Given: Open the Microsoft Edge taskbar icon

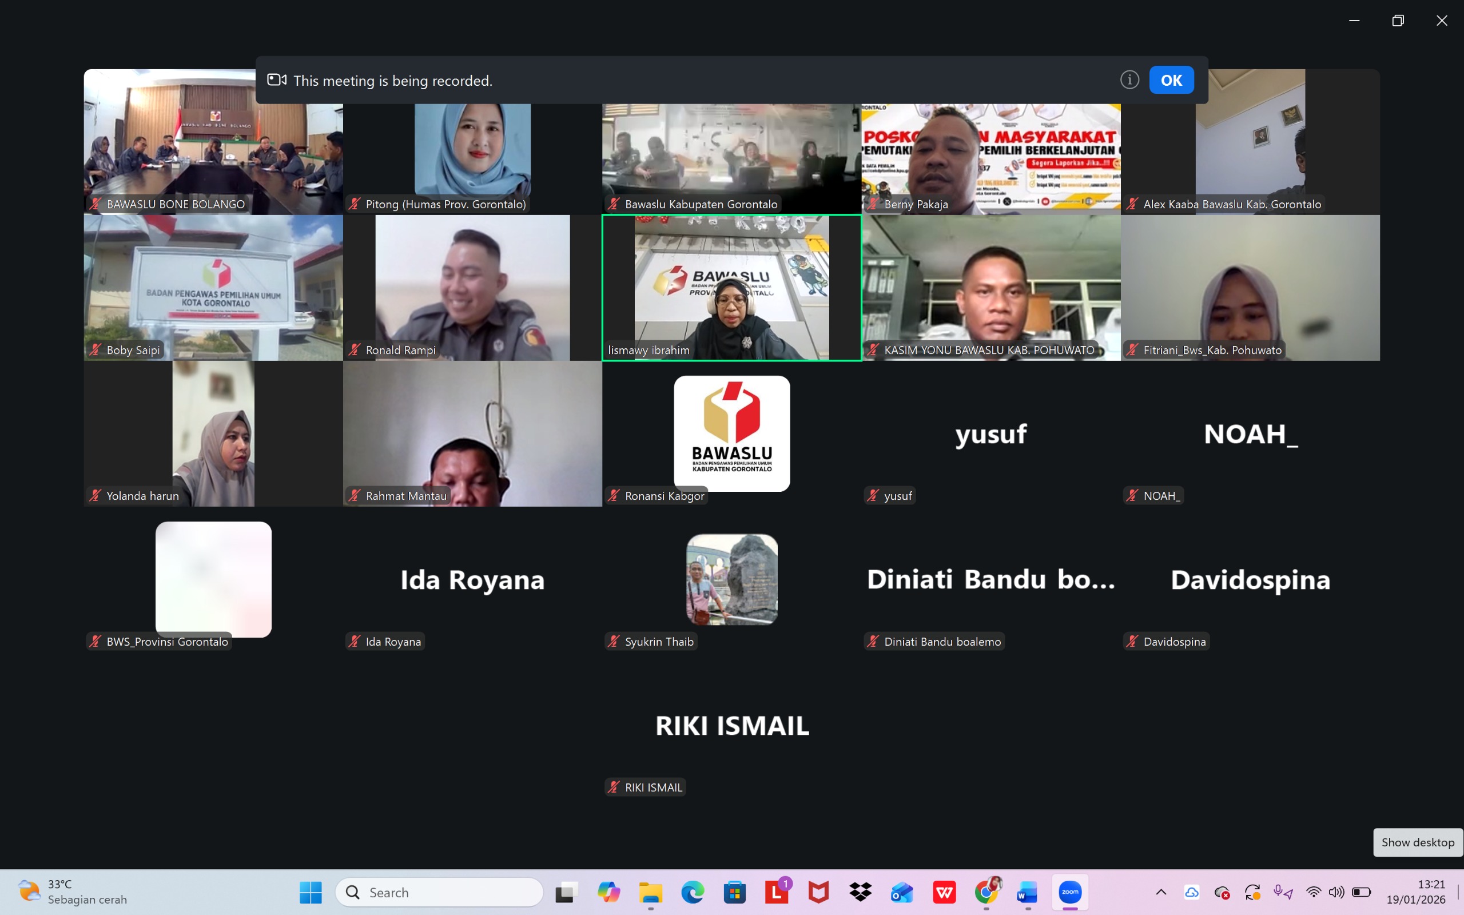Looking at the screenshot, I should tap(692, 892).
